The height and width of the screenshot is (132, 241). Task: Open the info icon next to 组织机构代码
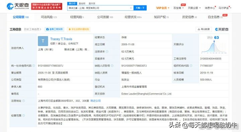coord(191,66)
